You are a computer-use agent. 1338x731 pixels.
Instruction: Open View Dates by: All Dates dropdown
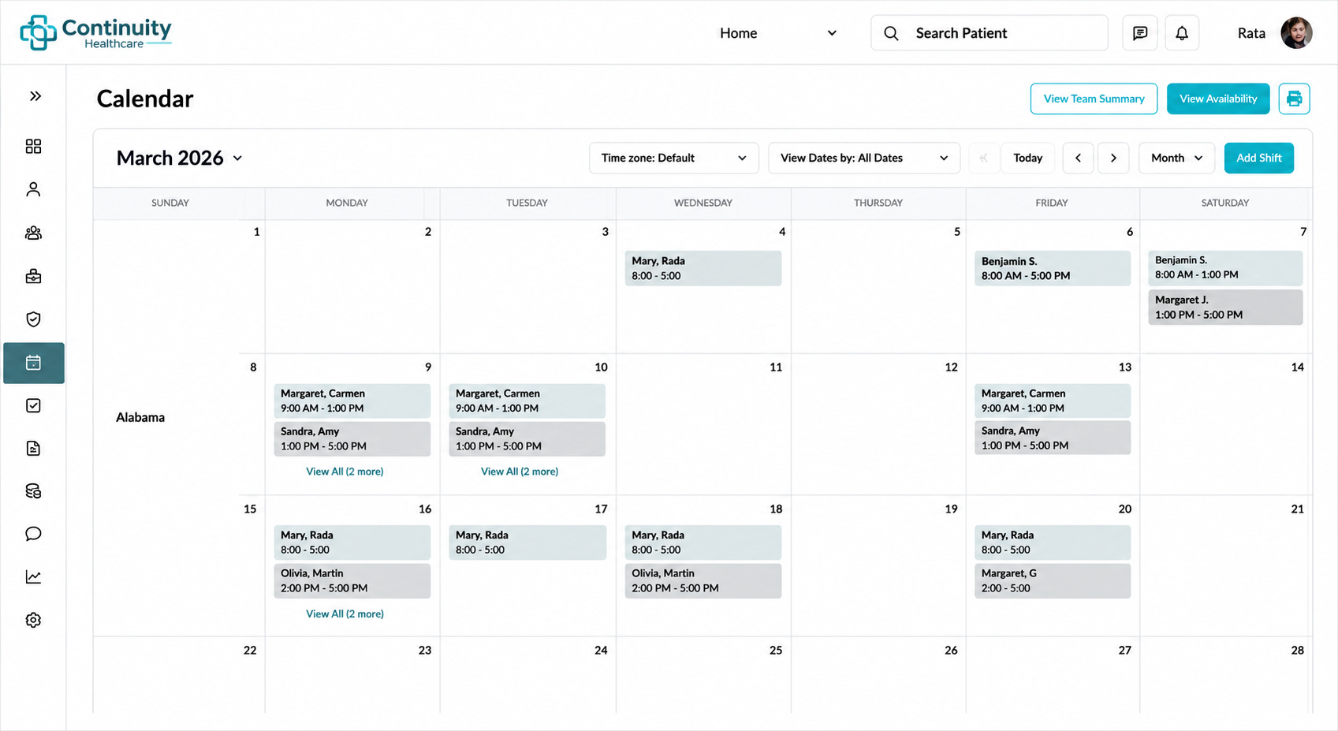coord(864,158)
